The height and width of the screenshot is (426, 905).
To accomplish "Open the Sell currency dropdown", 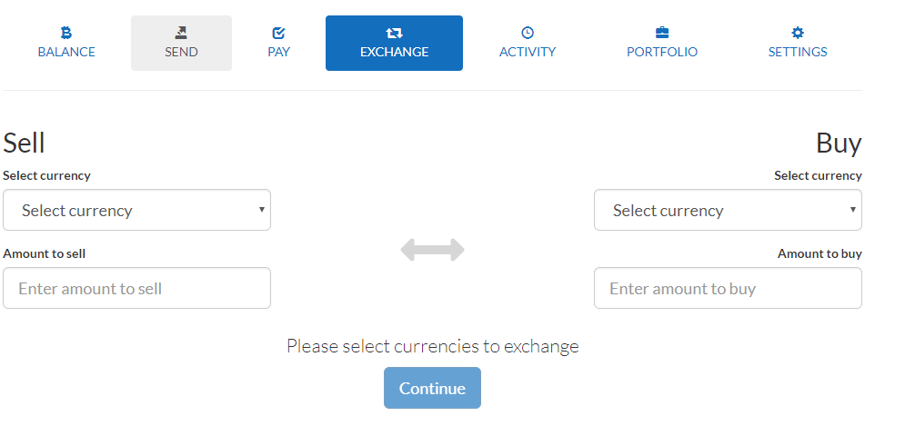I will coord(136,210).
